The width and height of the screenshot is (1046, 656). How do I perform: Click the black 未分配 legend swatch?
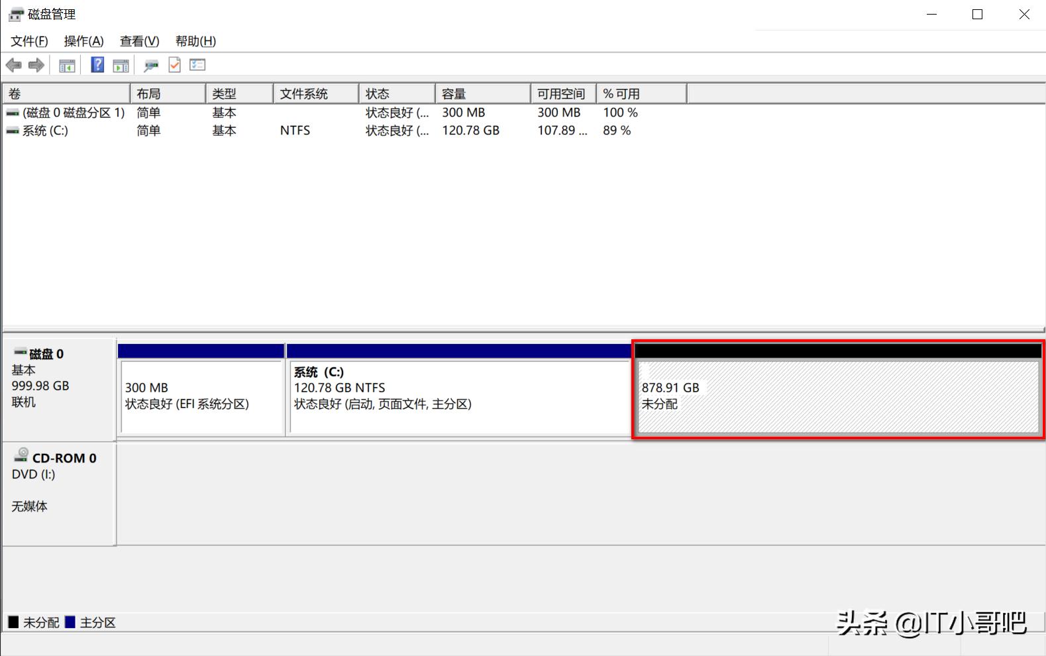point(13,622)
